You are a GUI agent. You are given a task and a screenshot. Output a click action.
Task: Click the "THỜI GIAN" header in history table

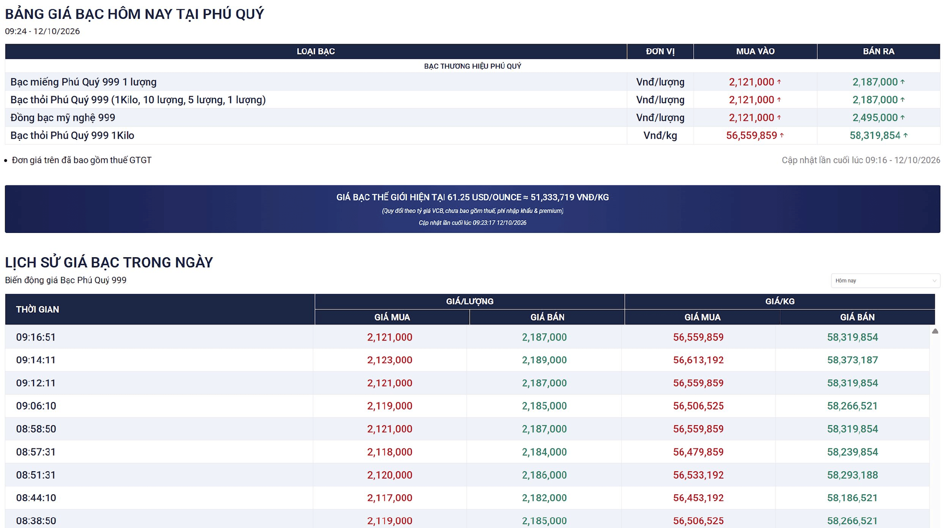160,309
